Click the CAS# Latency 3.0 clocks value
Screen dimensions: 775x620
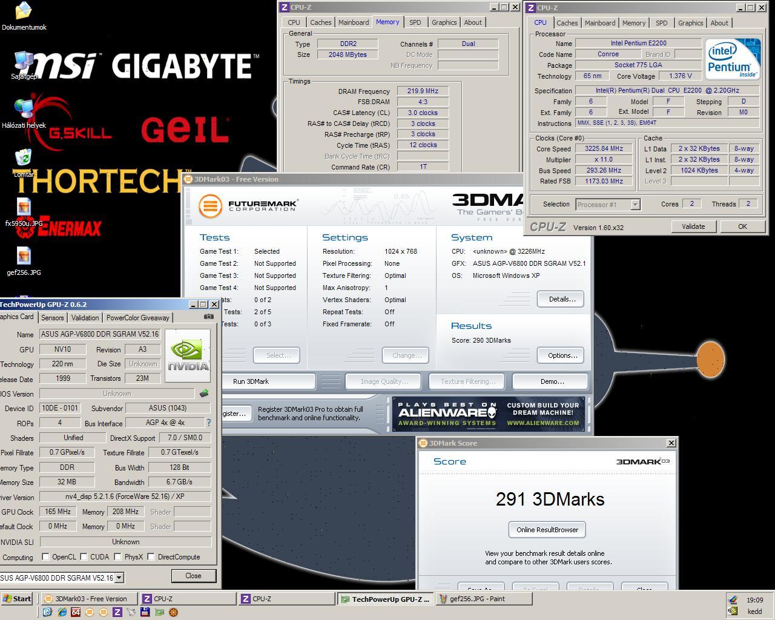tap(423, 113)
